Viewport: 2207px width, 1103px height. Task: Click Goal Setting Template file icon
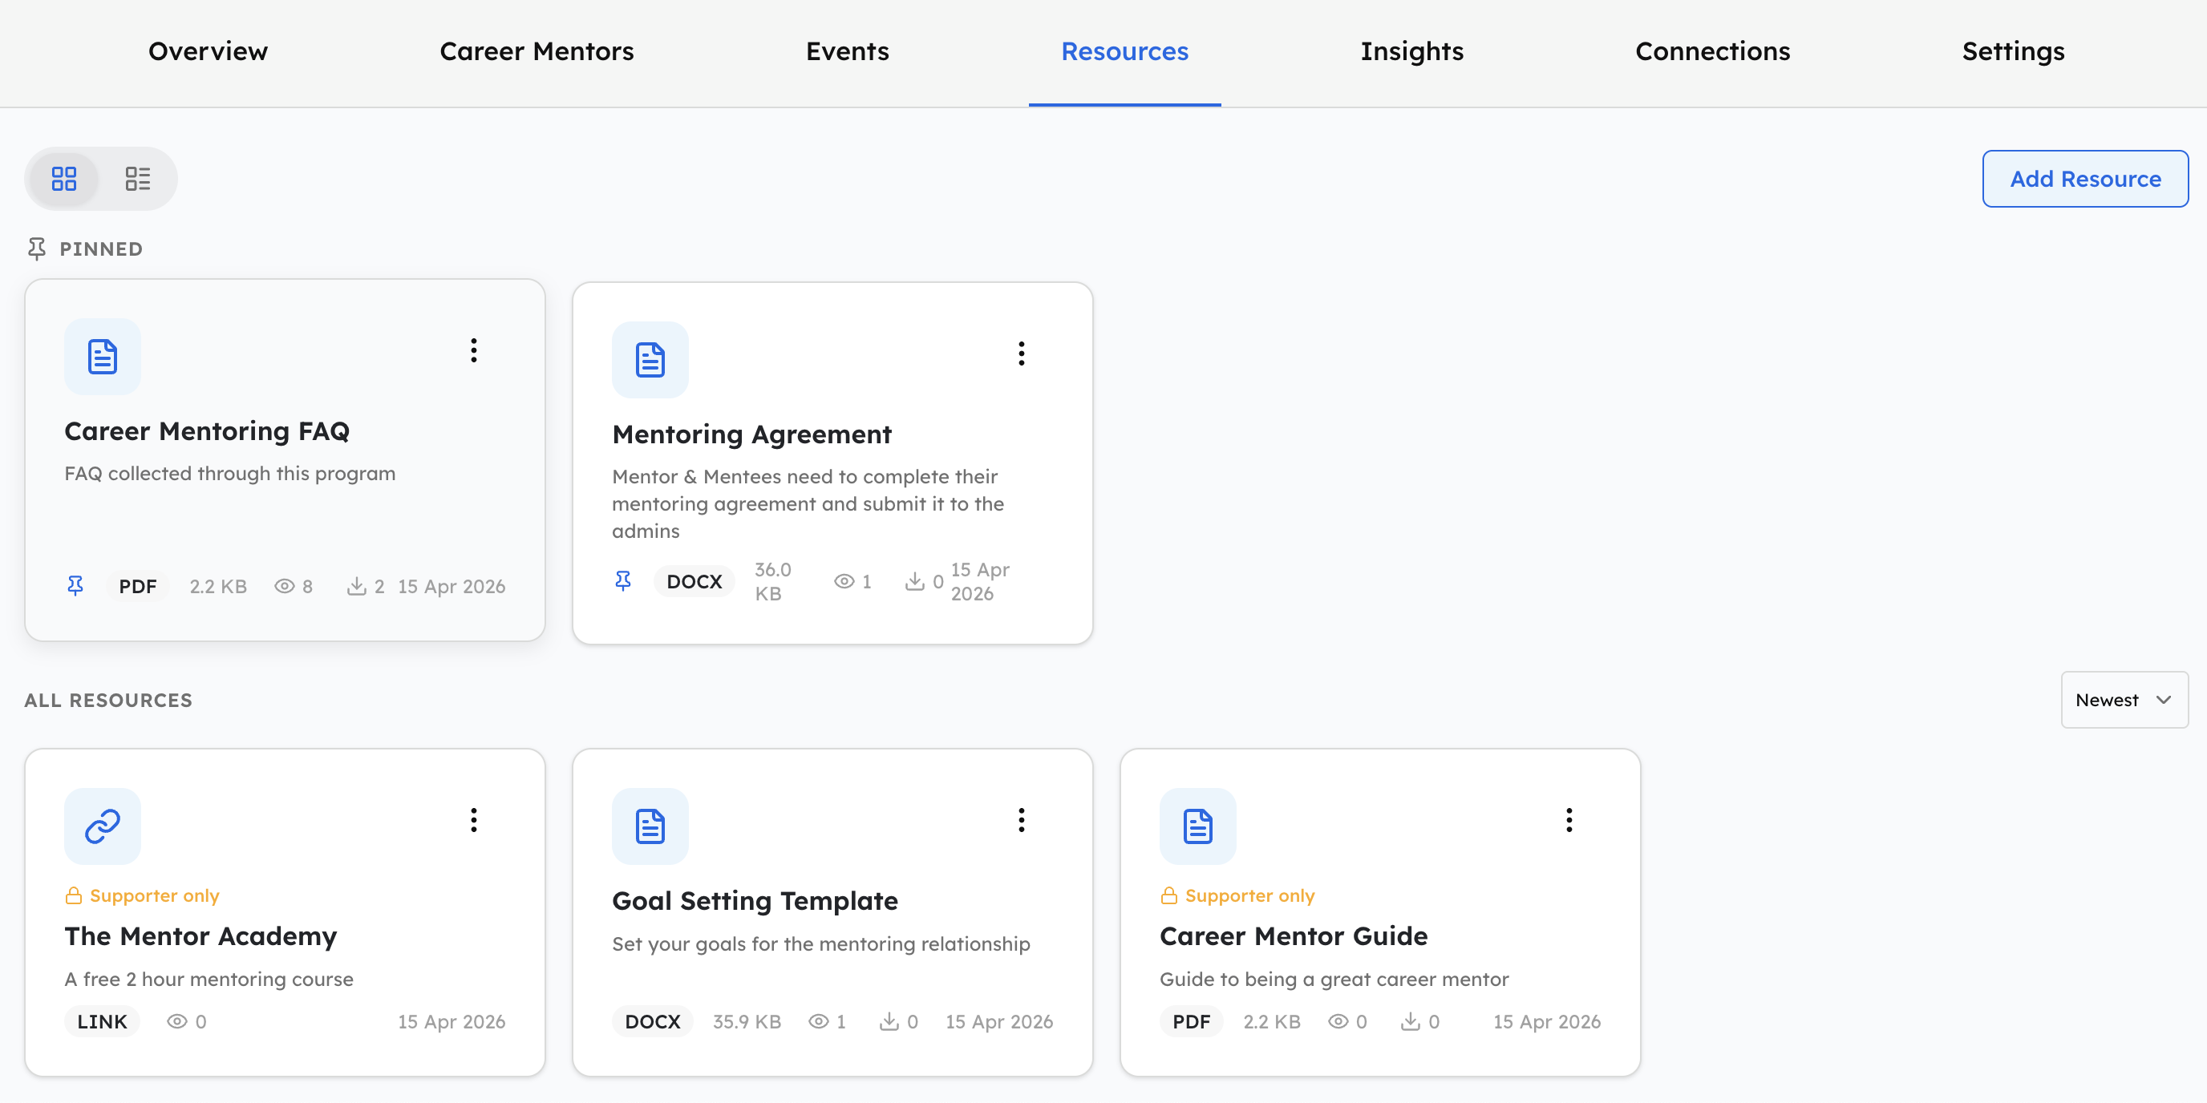650,826
